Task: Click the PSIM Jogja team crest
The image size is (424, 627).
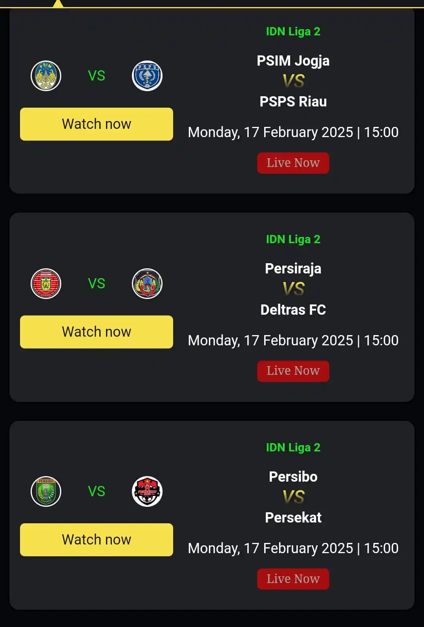Action: [46, 76]
